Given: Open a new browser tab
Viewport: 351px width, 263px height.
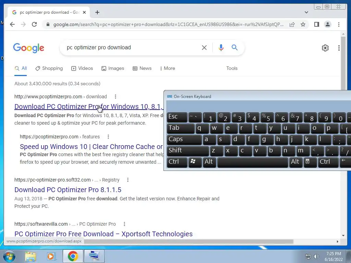Looking at the screenshot, I should (x=97, y=12).
